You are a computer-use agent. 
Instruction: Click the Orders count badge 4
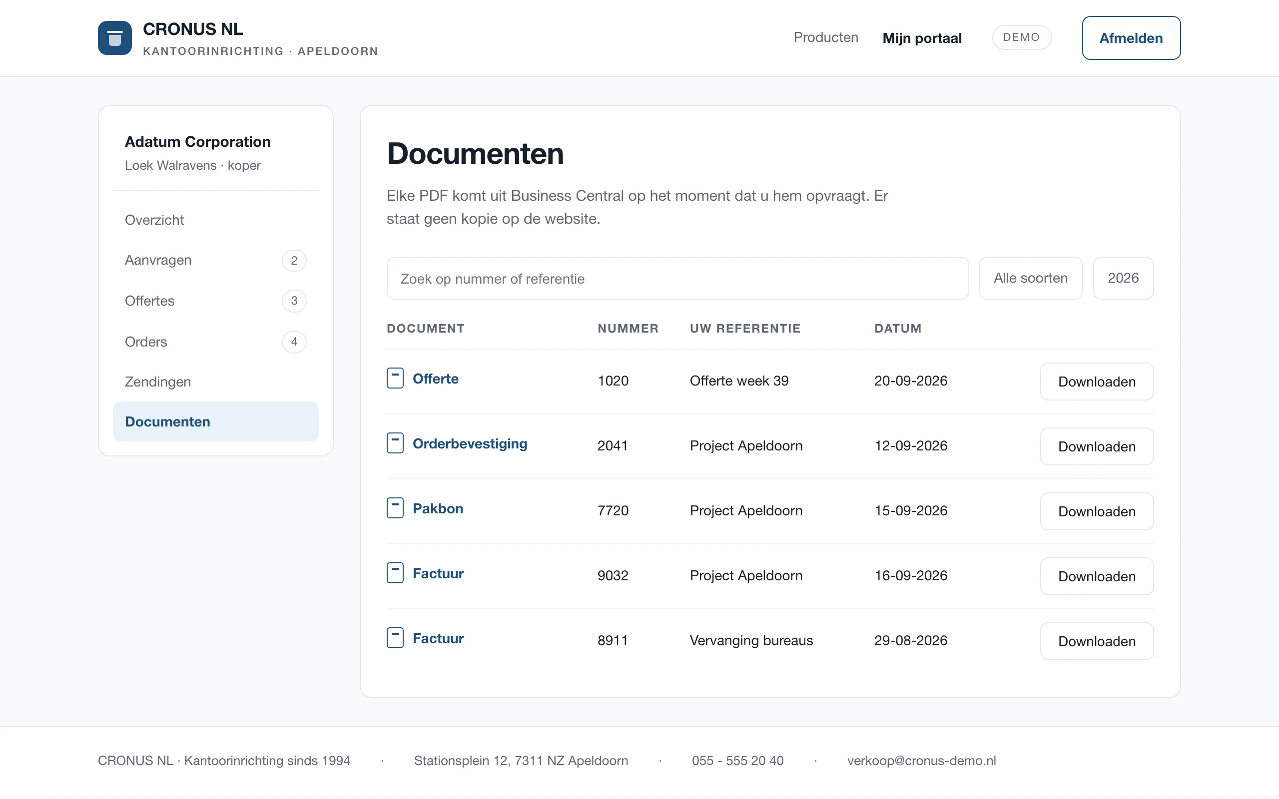click(x=294, y=342)
